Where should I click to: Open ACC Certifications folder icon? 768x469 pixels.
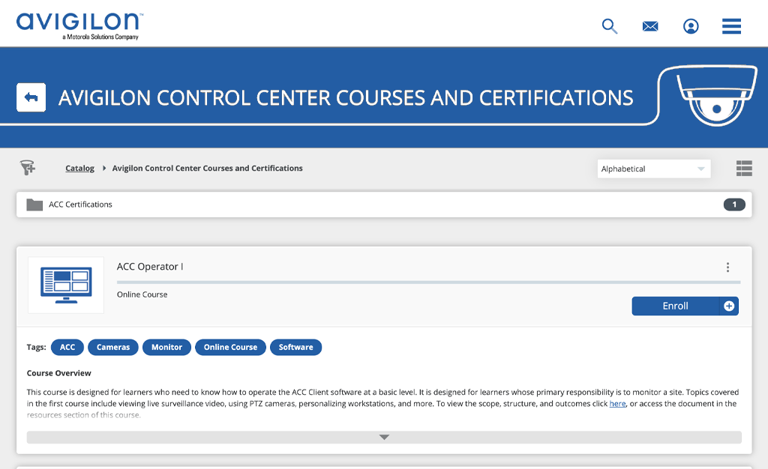click(34, 205)
